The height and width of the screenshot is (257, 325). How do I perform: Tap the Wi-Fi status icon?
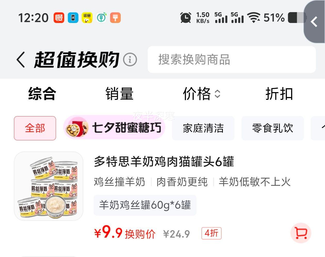coord(254,18)
